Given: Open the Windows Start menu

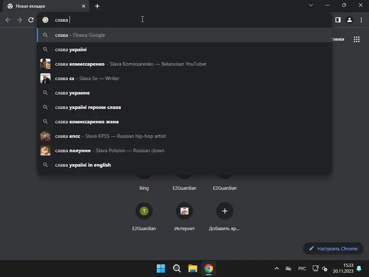Looking at the screenshot, I should coord(161,268).
